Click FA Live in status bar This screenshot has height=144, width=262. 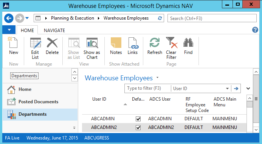point(12,138)
